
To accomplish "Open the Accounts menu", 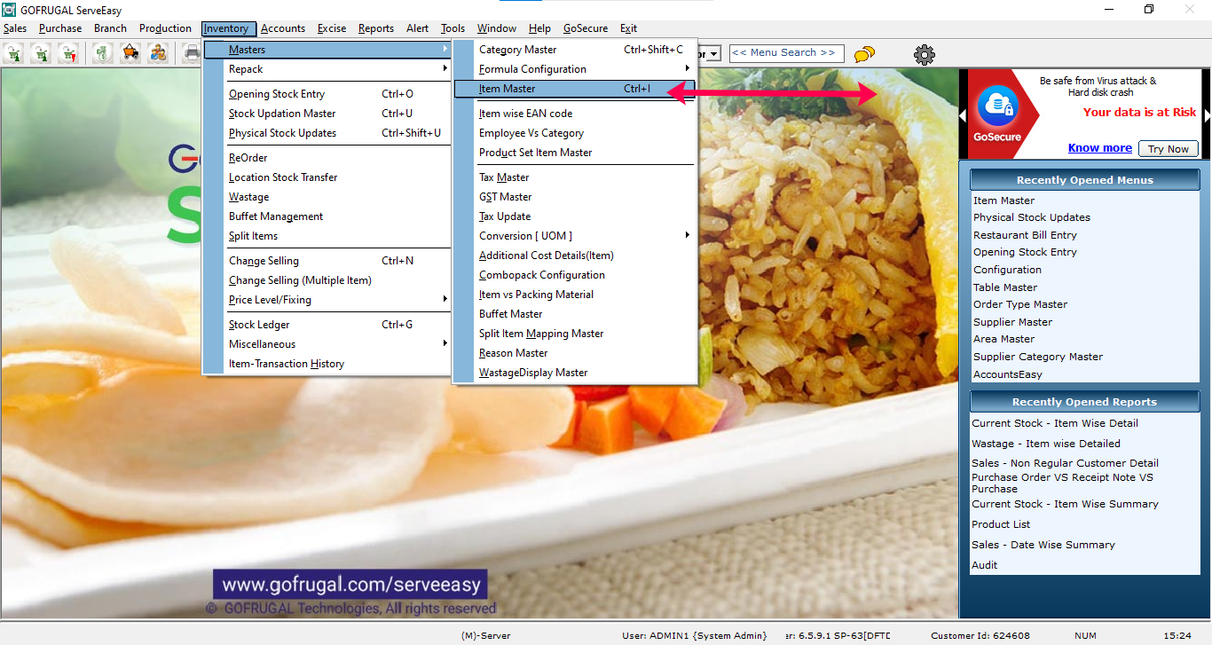I will [x=283, y=28].
